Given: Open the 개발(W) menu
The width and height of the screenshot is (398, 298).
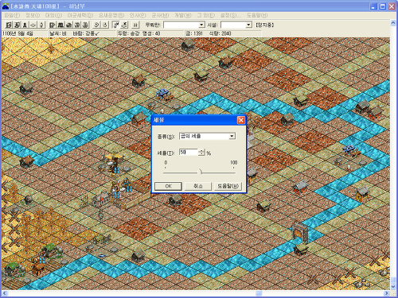Looking at the screenshot, I should coord(183,15).
